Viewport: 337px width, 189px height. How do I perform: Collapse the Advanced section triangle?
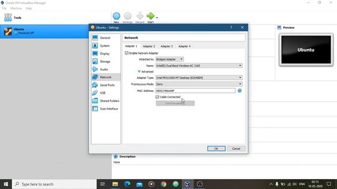139,71
